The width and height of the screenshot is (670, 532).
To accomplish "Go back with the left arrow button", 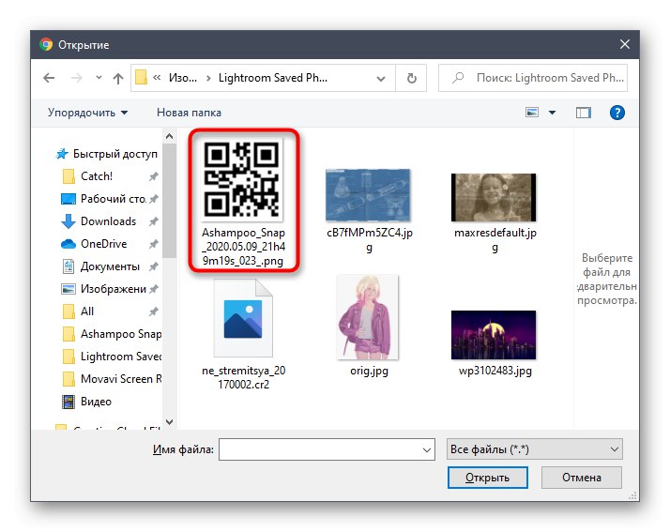I will 49,78.
